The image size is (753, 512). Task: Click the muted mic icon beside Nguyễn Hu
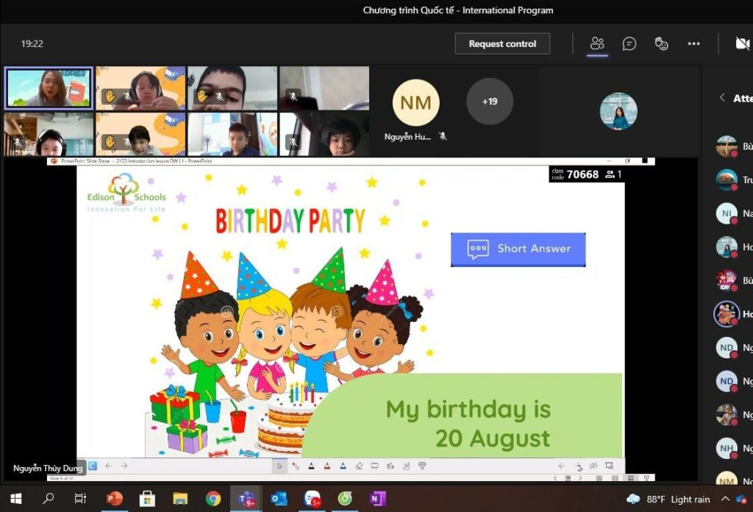point(443,136)
